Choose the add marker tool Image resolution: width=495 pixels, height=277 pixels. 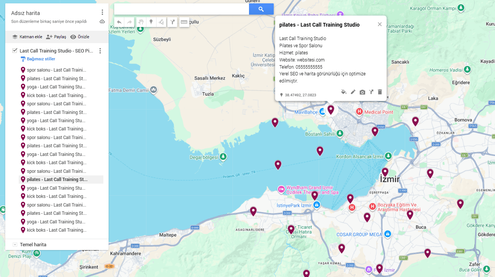(151, 22)
